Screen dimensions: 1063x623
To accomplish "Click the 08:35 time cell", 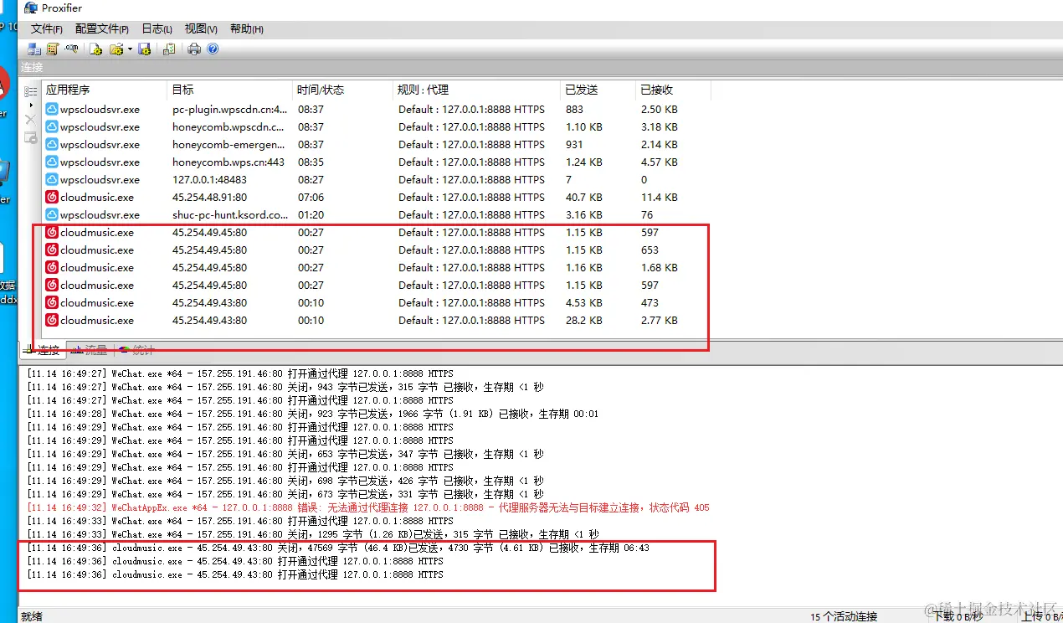I will pos(311,162).
